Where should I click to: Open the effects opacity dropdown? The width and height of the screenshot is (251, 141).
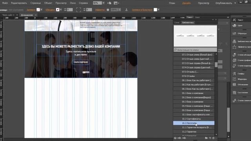click(x=120, y=10)
